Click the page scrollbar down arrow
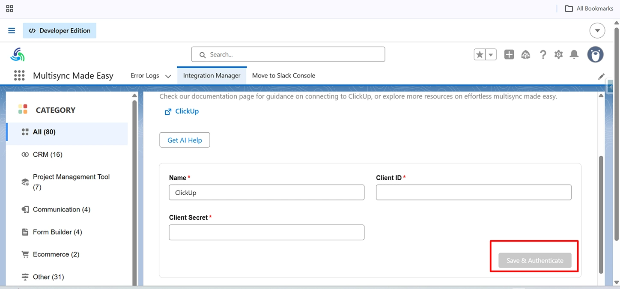The height and width of the screenshot is (289, 620). pos(617,283)
